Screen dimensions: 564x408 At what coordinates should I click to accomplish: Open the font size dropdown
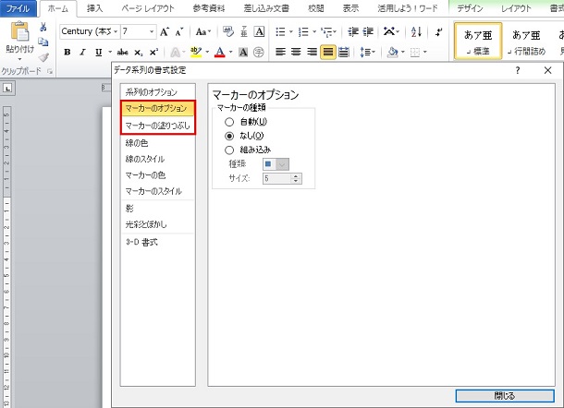pos(152,31)
